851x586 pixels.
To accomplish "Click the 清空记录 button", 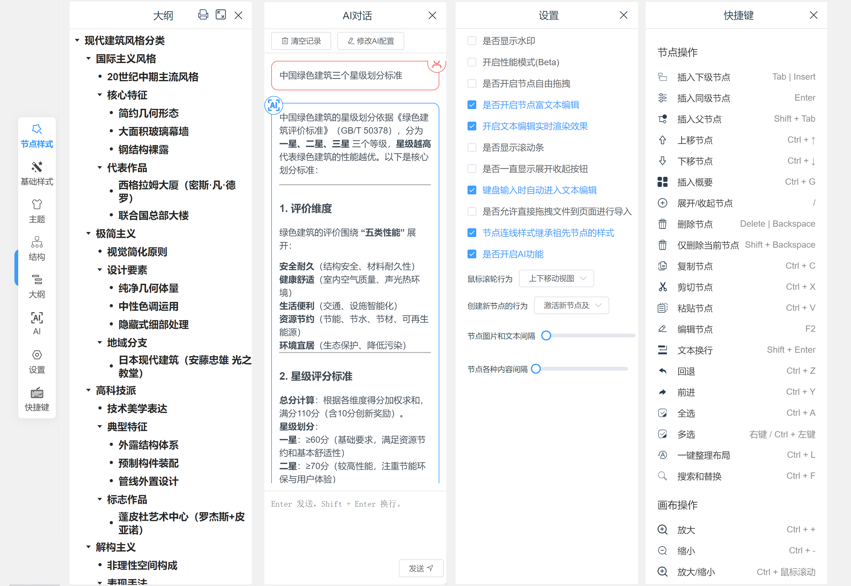I will point(301,41).
